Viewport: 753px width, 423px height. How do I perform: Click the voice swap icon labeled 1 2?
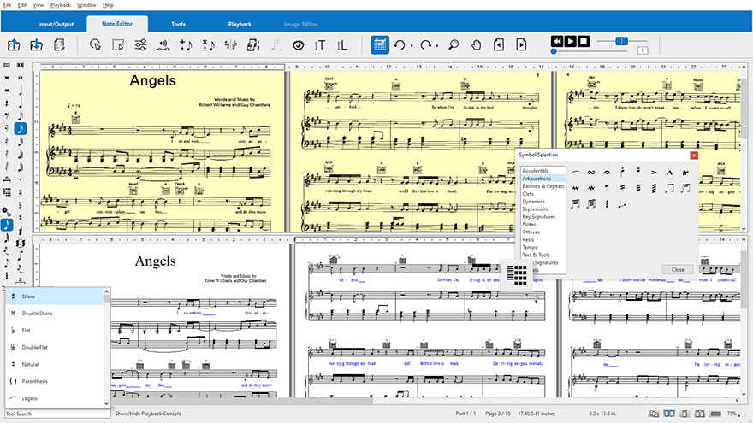point(253,45)
